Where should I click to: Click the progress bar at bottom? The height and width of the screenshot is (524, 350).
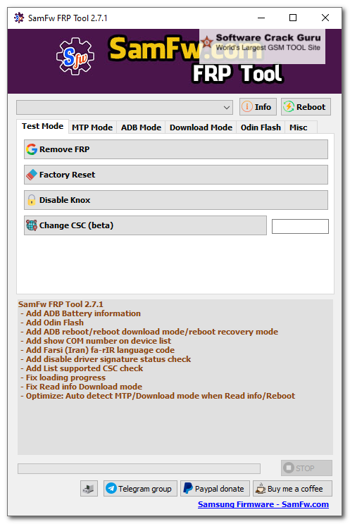139,468
